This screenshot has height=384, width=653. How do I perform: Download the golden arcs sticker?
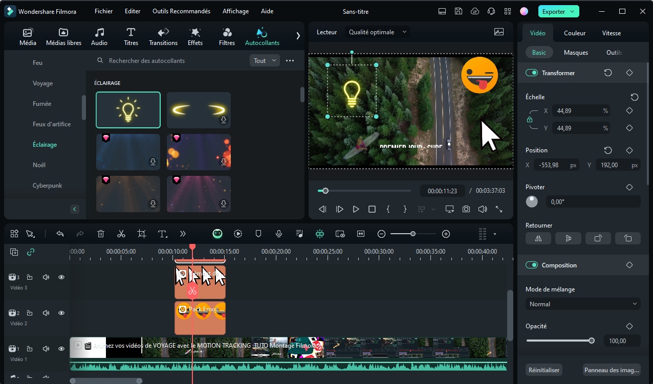224,120
